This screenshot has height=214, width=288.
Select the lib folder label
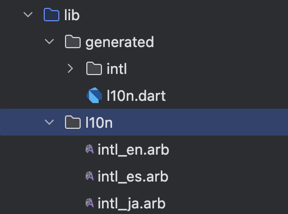pyautogui.click(x=72, y=15)
